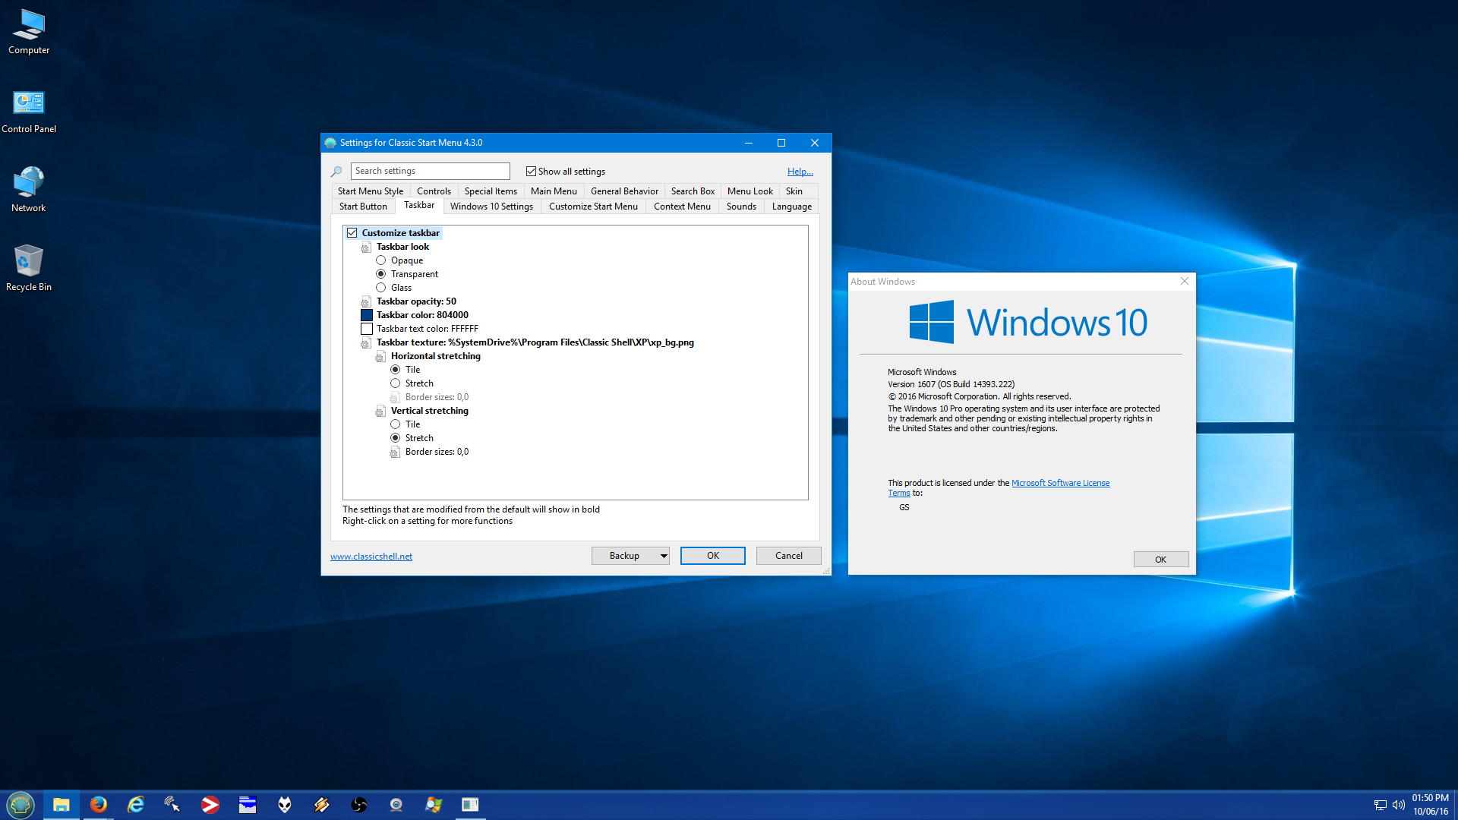Choose Glass taskbar look option
This screenshot has height=820, width=1458.
pos(381,288)
